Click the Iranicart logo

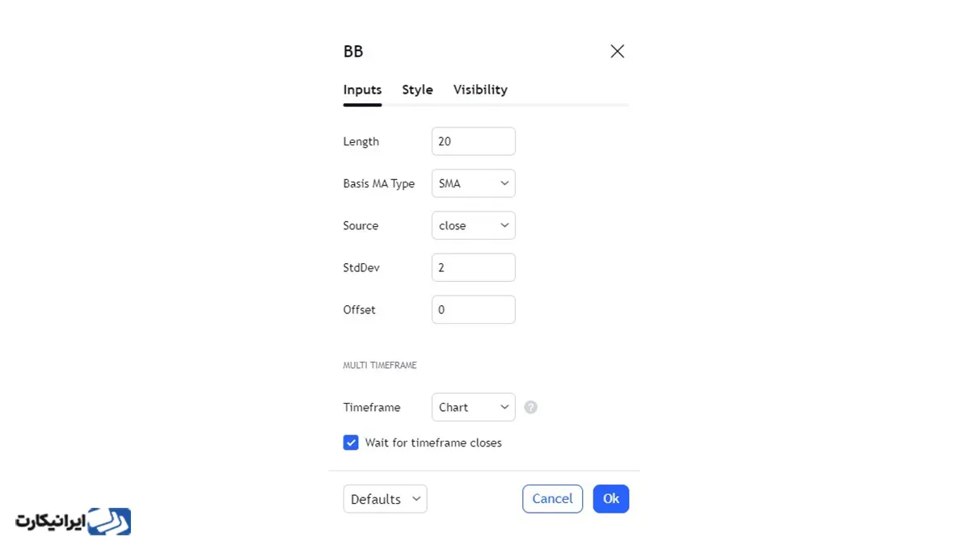coord(73,522)
